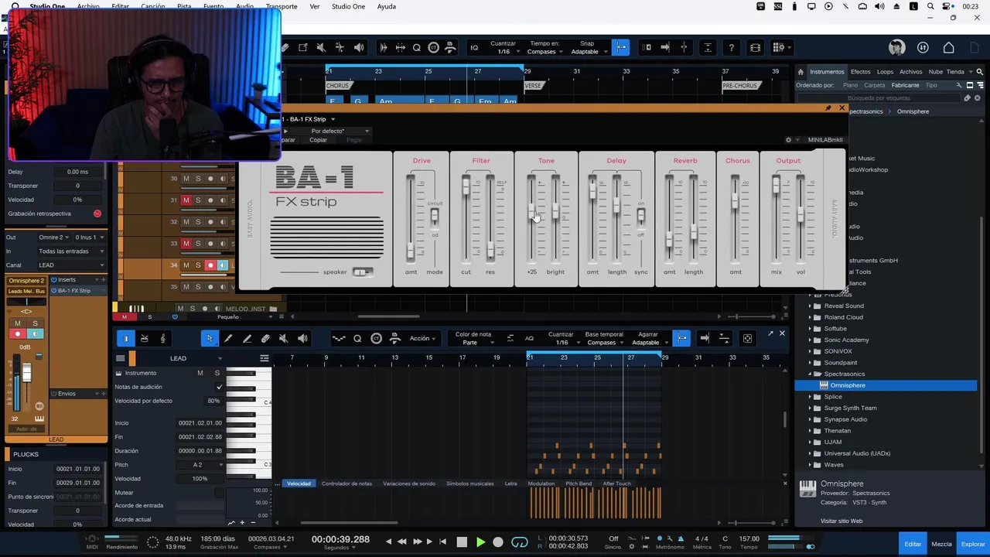This screenshot has width=990, height=557.
Task: Open the Transporte menu
Action: point(282,6)
